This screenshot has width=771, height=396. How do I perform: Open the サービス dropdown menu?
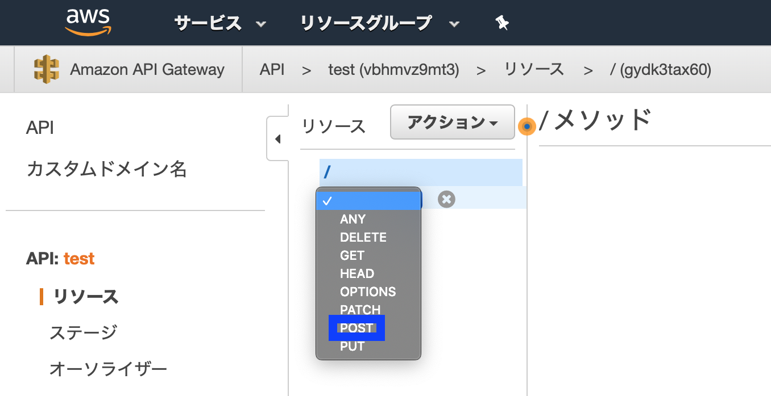click(x=219, y=23)
